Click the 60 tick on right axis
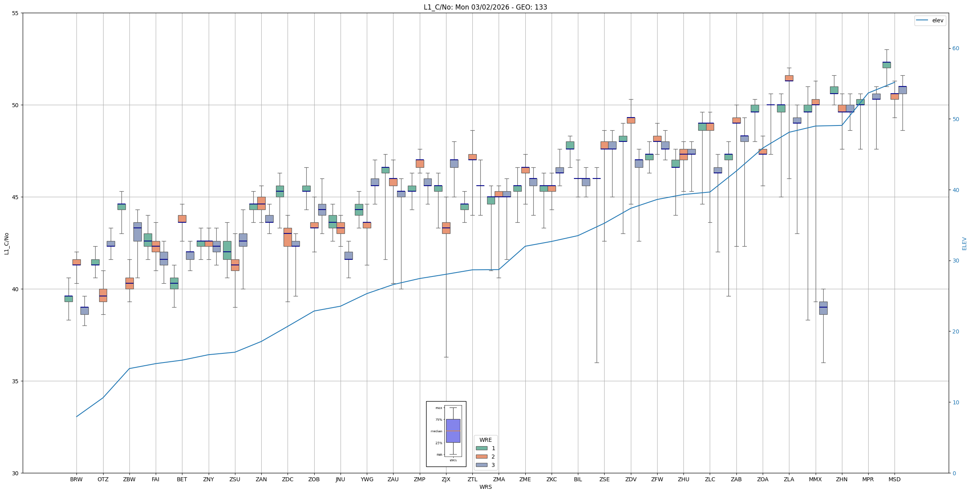Screen dimensions: 971x494 pyautogui.click(x=955, y=49)
